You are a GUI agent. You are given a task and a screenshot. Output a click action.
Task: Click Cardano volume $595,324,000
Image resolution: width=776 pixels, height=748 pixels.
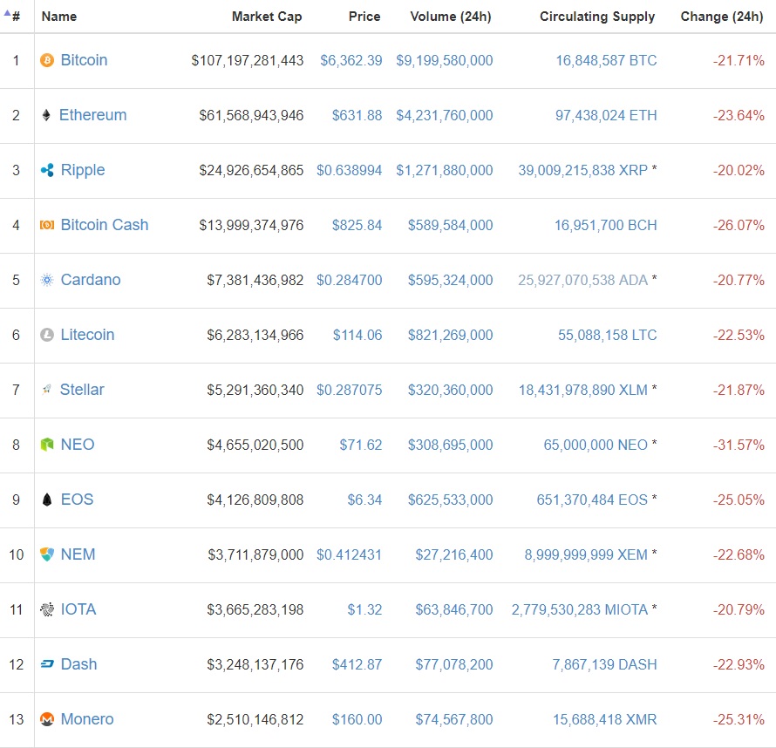tap(451, 281)
